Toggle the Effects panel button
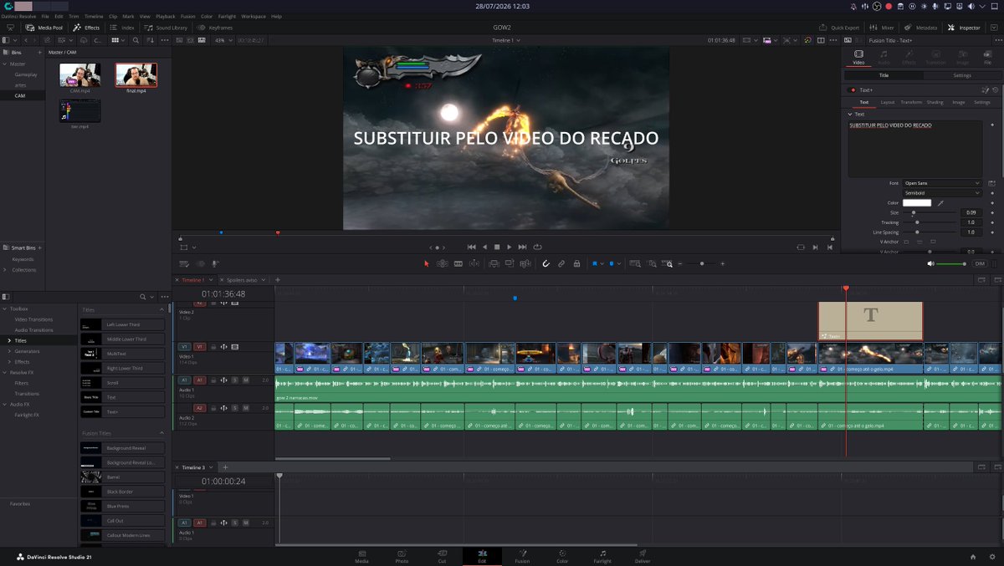Screen dimensions: 1004x566 tap(86, 28)
